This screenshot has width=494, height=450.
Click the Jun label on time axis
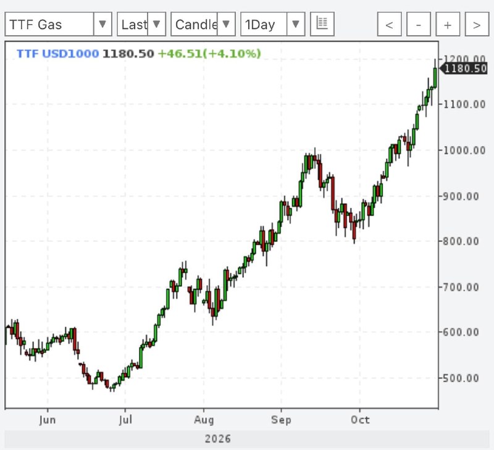(x=48, y=420)
